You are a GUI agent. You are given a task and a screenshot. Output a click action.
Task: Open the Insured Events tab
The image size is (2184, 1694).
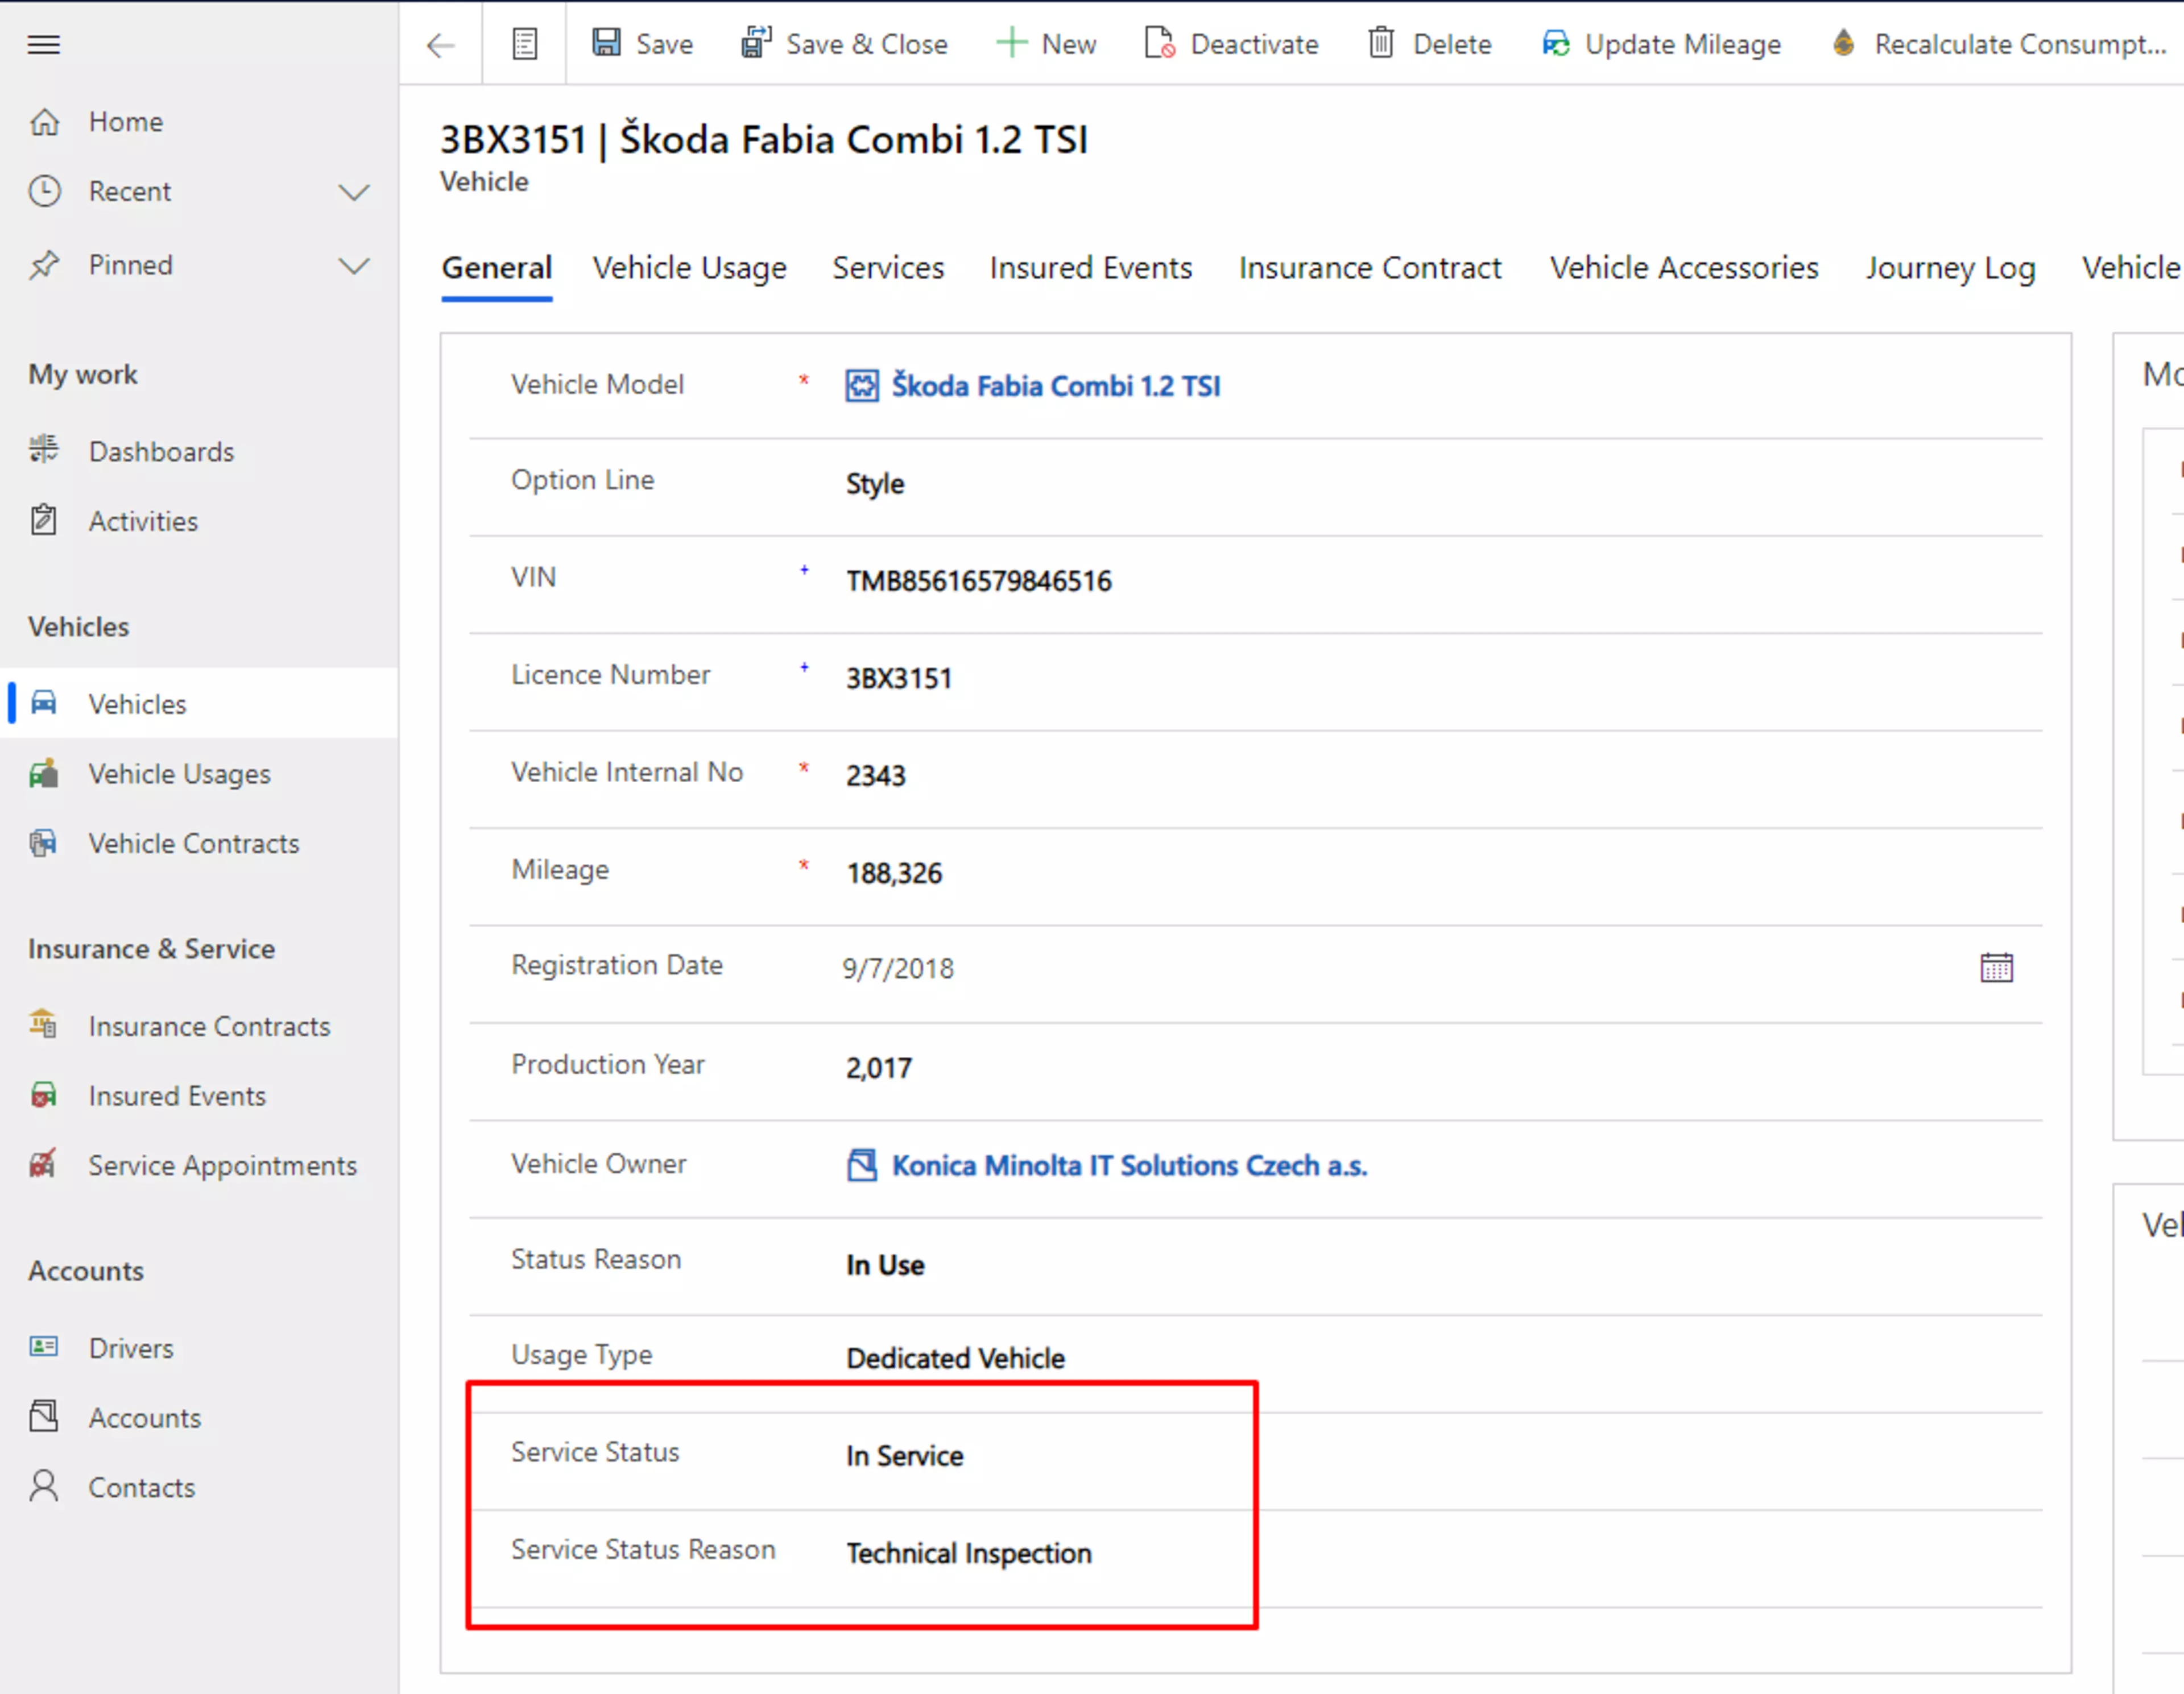[1091, 269]
